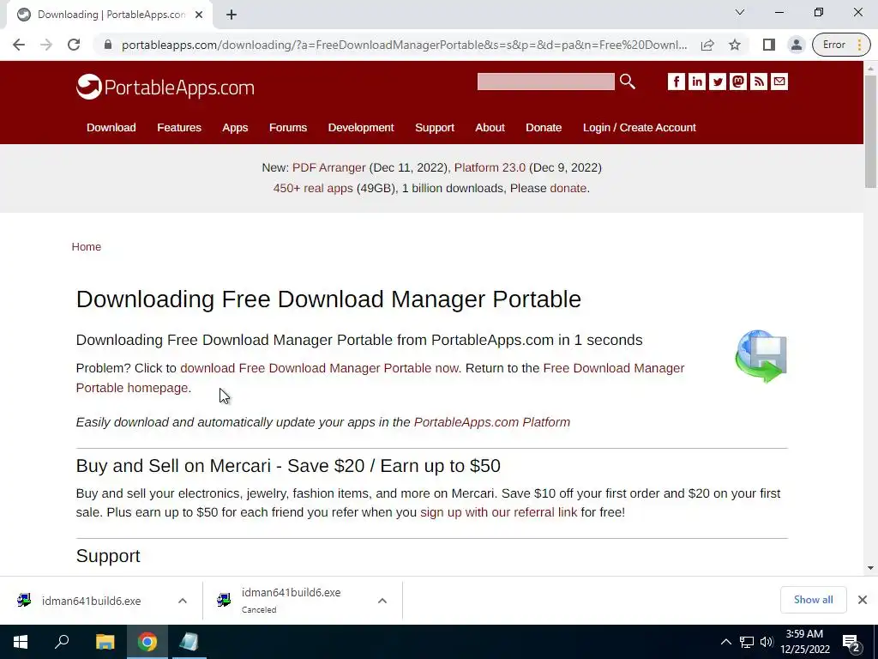Close the Downloading PortableApps tab
This screenshot has width=878, height=659.
[199, 15]
